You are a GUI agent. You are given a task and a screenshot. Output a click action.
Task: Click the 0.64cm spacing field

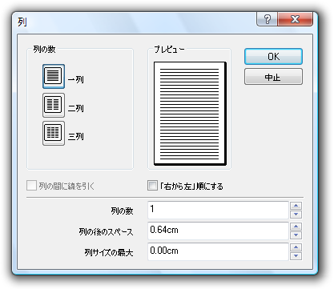tap(218, 231)
